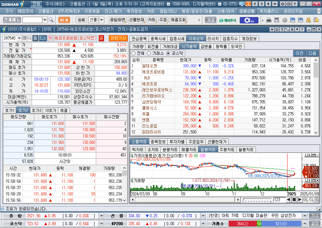Screen dimensions: 322x228
Task: Click the question mark help icon in window title bar
Action: [x=302, y=29]
